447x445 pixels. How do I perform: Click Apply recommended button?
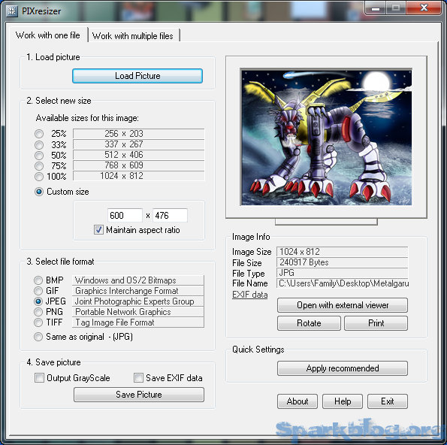pos(343,368)
